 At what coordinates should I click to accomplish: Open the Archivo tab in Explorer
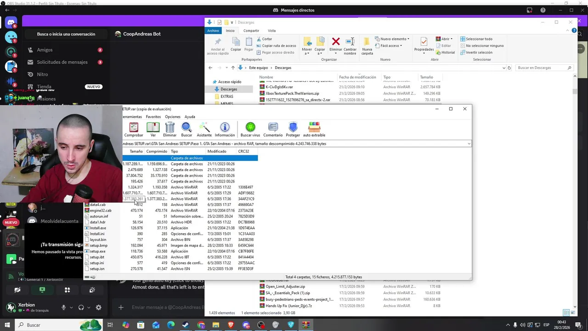(x=213, y=31)
